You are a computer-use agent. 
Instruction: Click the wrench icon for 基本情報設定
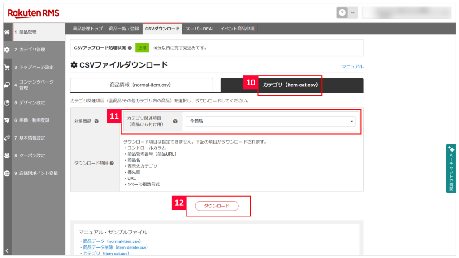(7, 138)
